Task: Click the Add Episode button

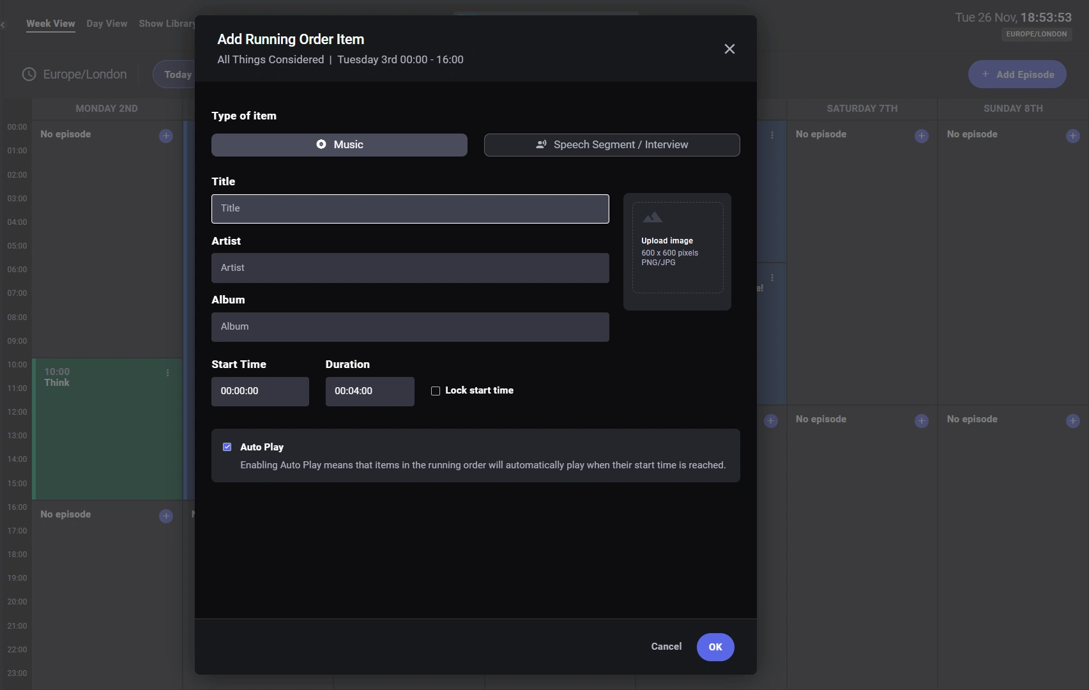Action: [1017, 75]
